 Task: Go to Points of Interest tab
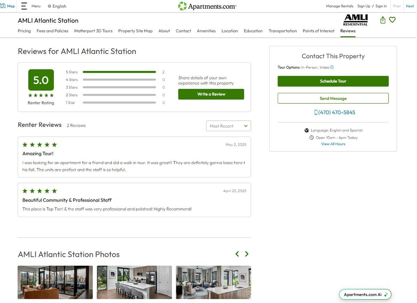pos(319,31)
